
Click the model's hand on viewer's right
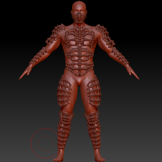point(133,72)
